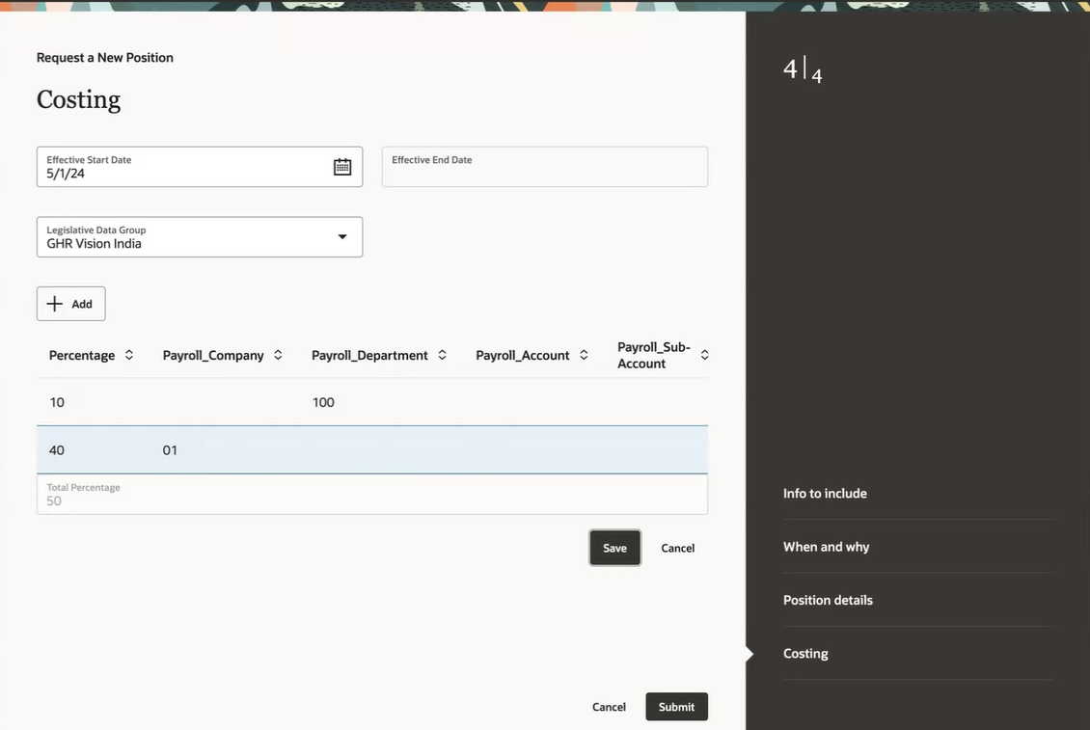Click the Payroll_Sub-Account column header
1090x730 pixels.
point(653,355)
